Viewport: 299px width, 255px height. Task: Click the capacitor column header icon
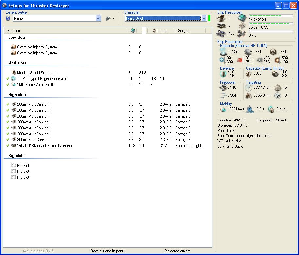(154, 31)
